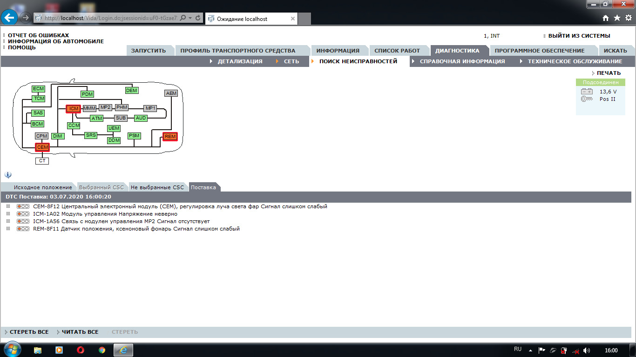Switch to СПИСОК РАБОТ tab
Viewport: 636px width, 357px height.
tap(397, 51)
